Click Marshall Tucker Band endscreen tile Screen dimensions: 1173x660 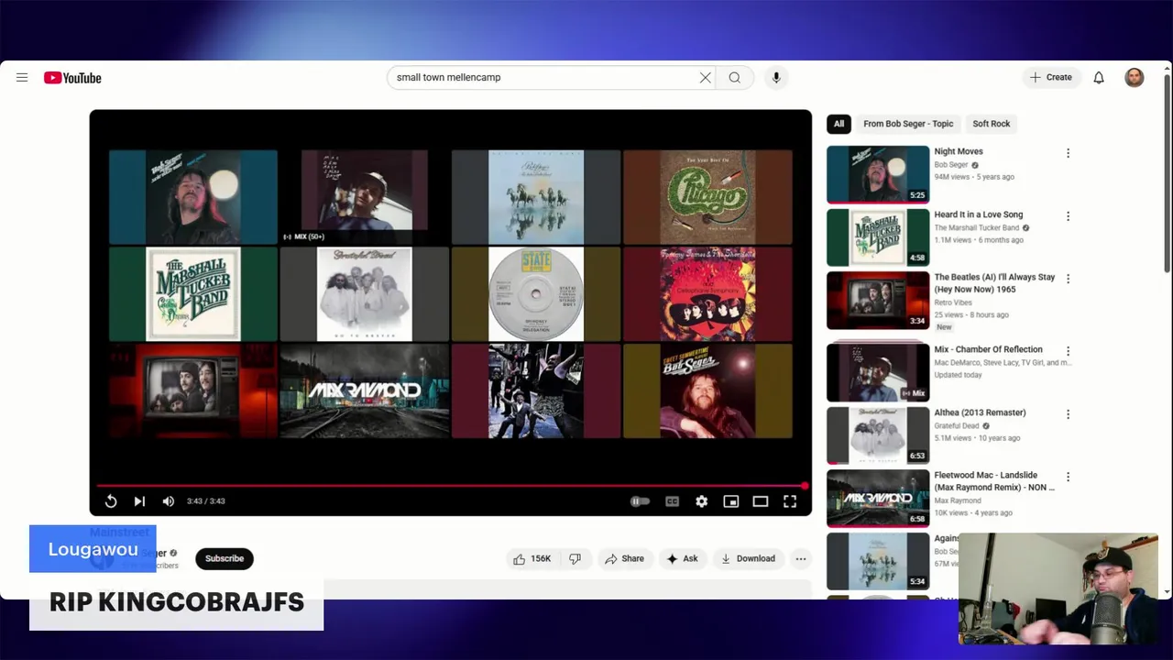[192, 293]
